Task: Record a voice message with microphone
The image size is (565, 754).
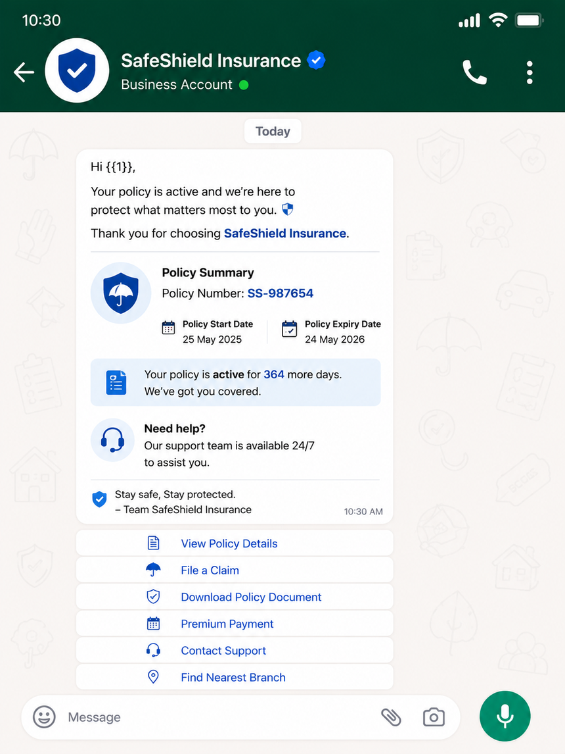Action: [505, 716]
